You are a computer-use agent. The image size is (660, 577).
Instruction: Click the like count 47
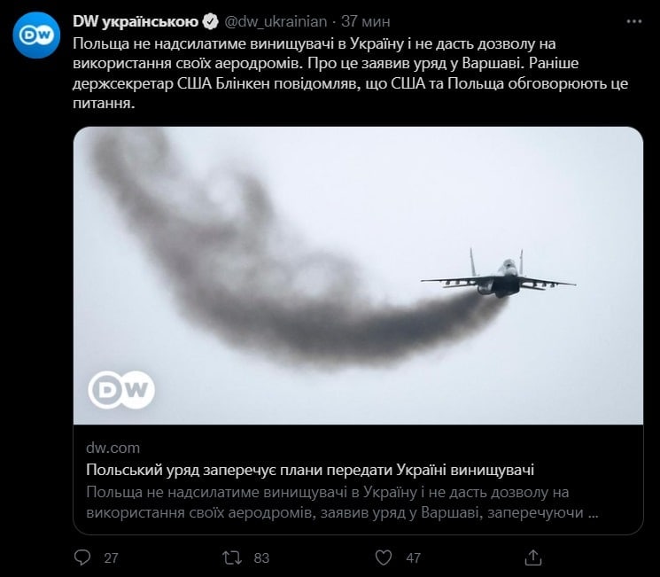click(413, 558)
